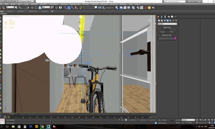Toggle the active Angle Snap icon
The image size is (215, 129).
69,8
